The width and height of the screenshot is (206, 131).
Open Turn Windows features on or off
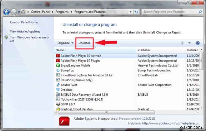(30, 39)
